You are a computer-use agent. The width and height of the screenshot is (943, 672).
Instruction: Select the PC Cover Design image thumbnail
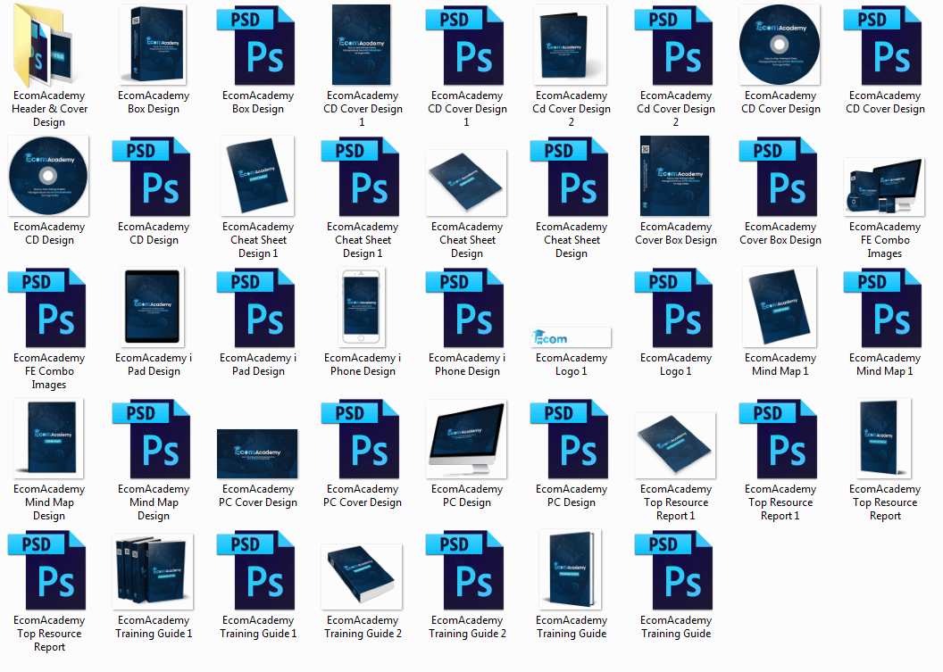pos(258,453)
